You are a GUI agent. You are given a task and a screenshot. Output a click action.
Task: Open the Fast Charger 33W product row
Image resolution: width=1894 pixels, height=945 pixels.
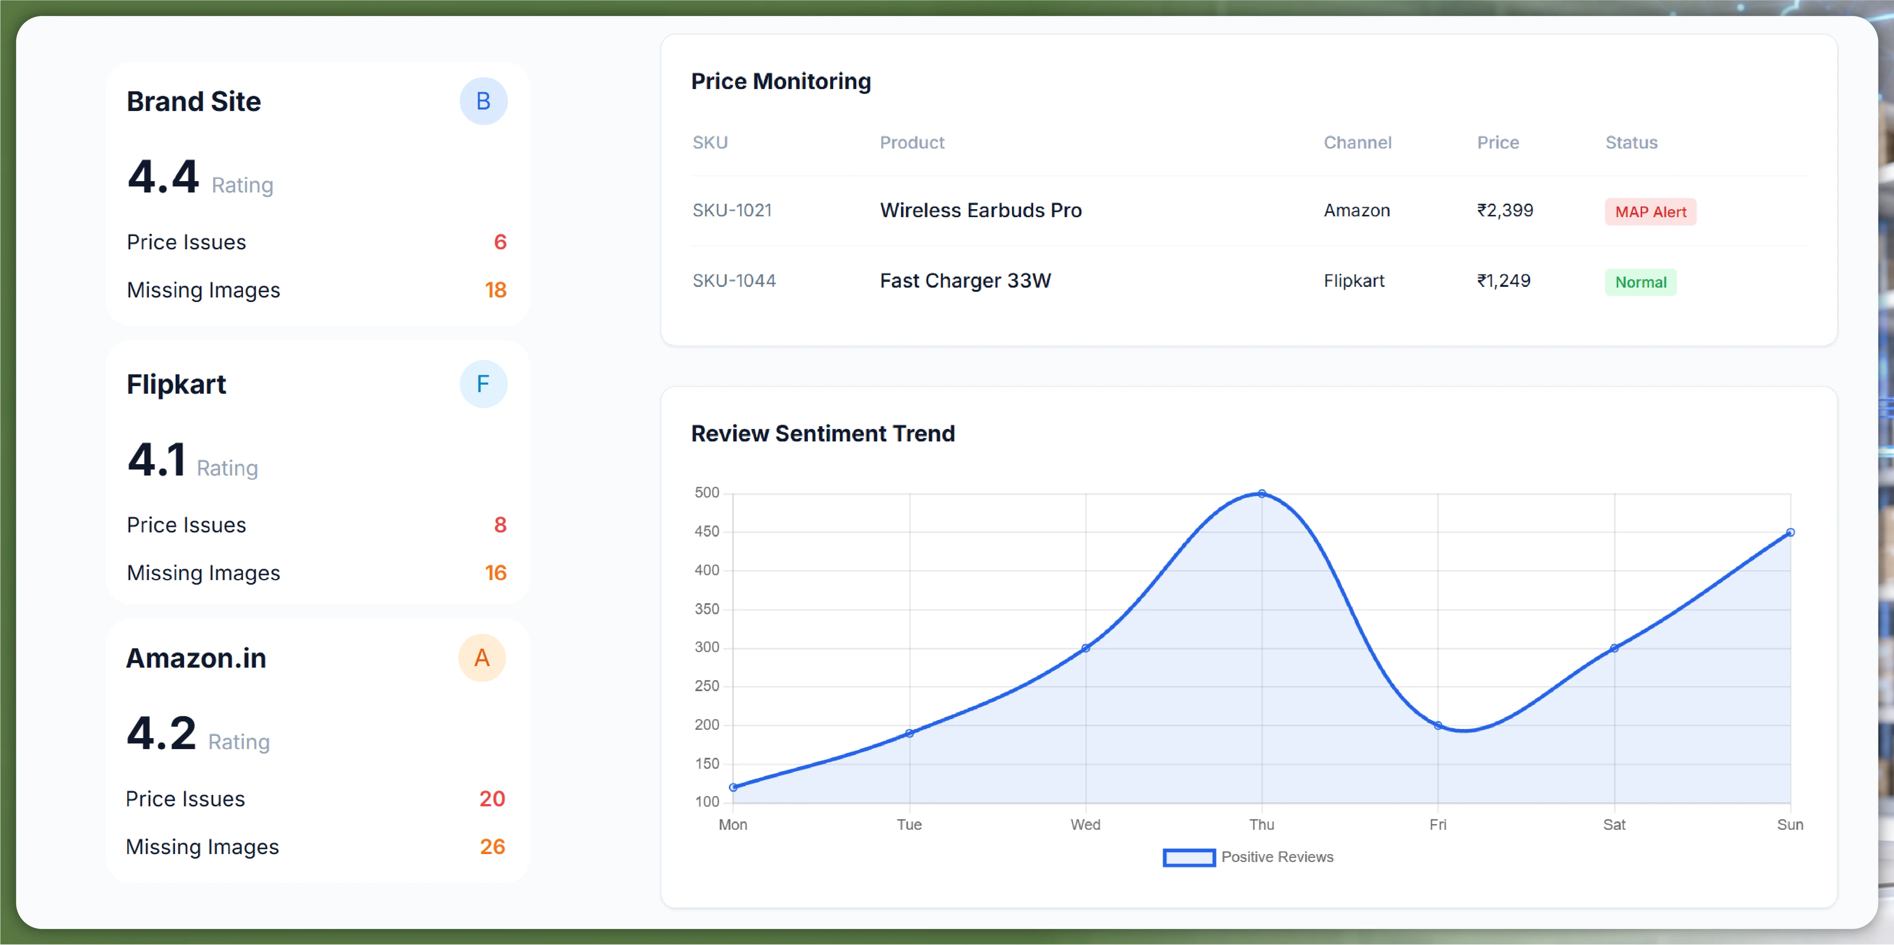965,281
